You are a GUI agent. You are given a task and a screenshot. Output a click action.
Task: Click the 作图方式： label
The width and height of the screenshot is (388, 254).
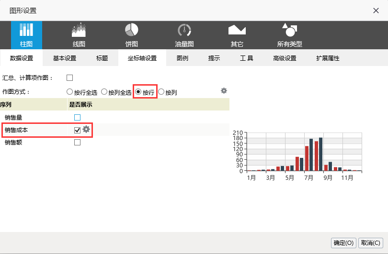point(16,92)
